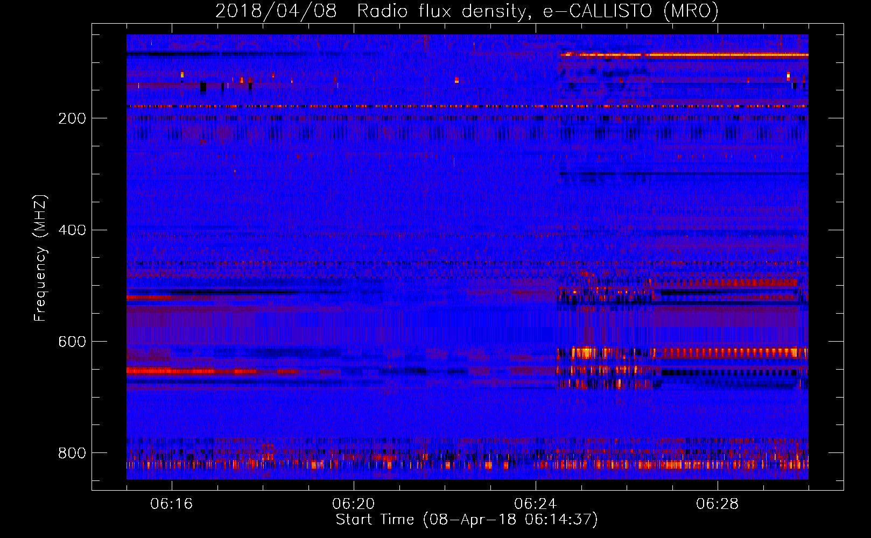871x538 pixels.
Task: Click the 600 frequency tick label
Action: pos(72,342)
